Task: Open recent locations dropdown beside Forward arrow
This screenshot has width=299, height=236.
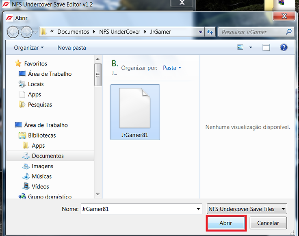Action: (35, 32)
